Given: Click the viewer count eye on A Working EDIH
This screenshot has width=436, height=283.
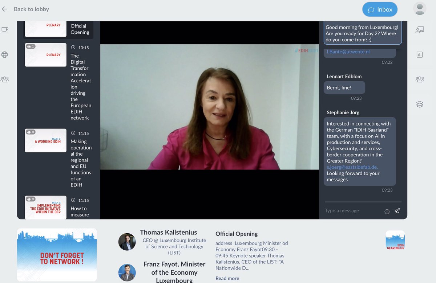Looking at the screenshot, I should tap(30, 132).
